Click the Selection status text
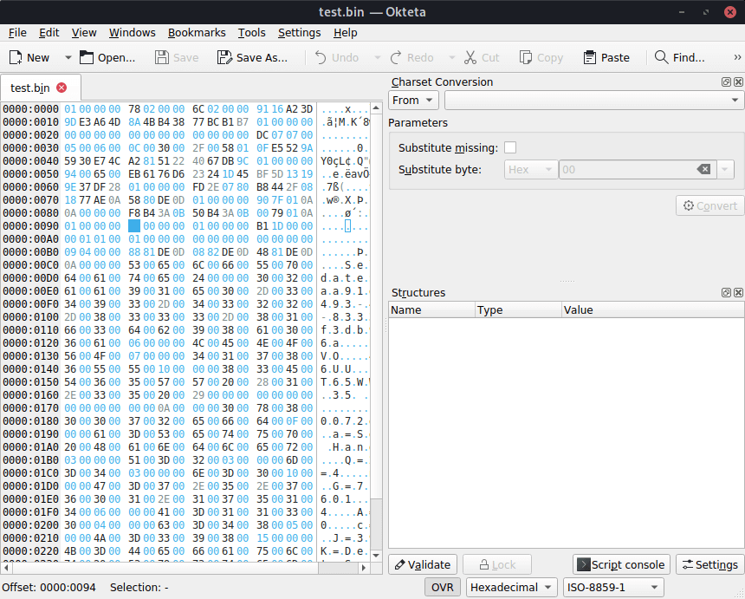This screenshot has height=599, width=745. (x=139, y=587)
